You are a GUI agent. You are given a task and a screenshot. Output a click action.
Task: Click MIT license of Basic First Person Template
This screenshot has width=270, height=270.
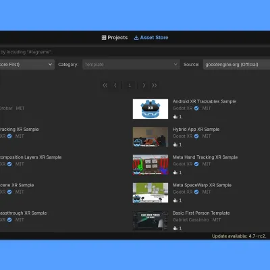[217, 220]
